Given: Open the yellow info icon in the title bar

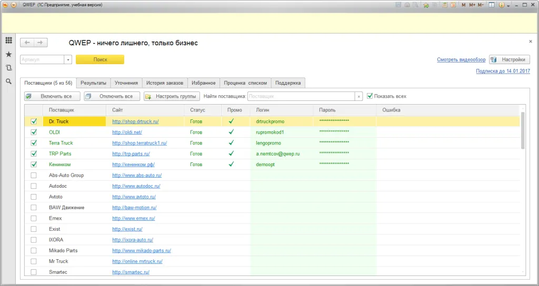Looking at the screenshot, I should (502, 5).
